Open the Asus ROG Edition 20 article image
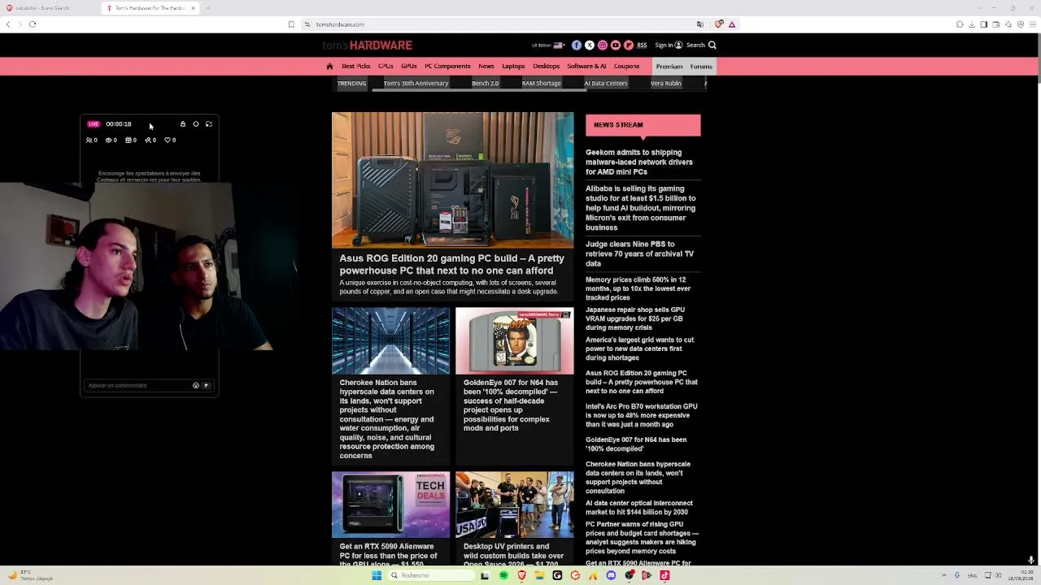 (x=452, y=180)
